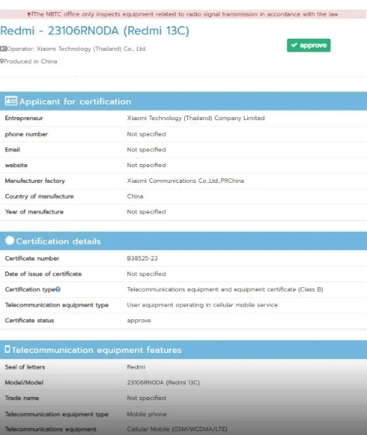Open the Redmi - 23106RN0DA (Redmi 13C) title

pyautogui.click(x=95, y=31)
